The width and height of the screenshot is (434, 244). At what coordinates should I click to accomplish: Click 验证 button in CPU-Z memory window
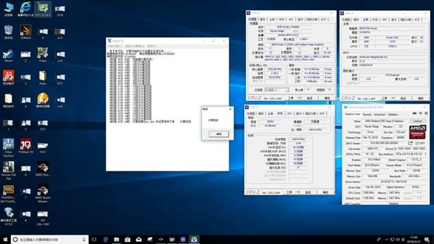click(x=308, y=192)
